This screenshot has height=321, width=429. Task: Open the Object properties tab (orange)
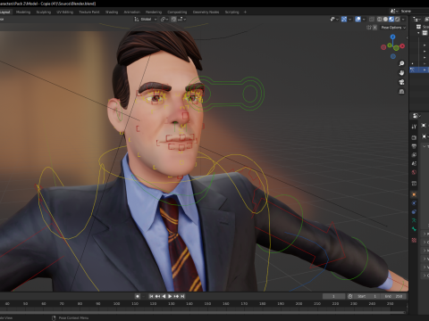click(x=414, y=194)
